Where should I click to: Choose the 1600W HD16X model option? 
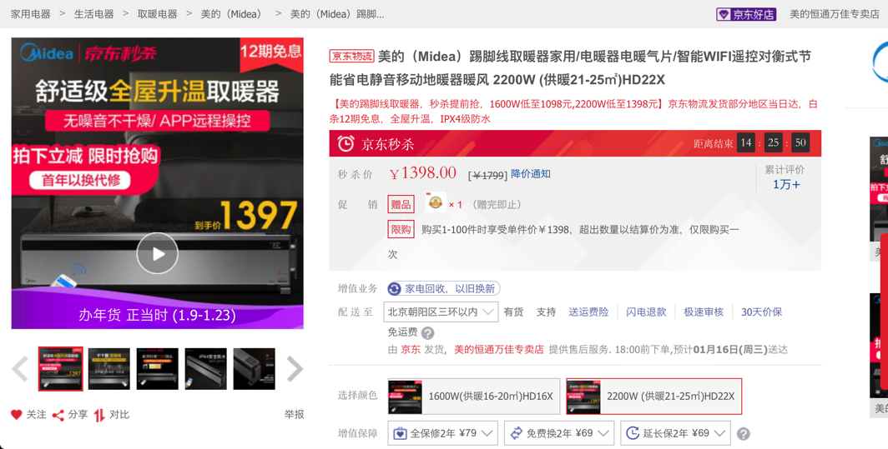point(473,397)
